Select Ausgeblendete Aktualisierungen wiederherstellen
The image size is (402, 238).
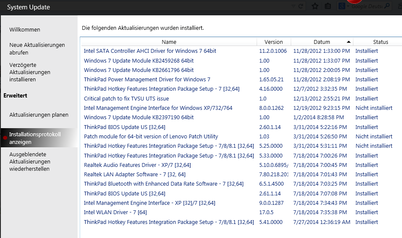click(30, 161)
